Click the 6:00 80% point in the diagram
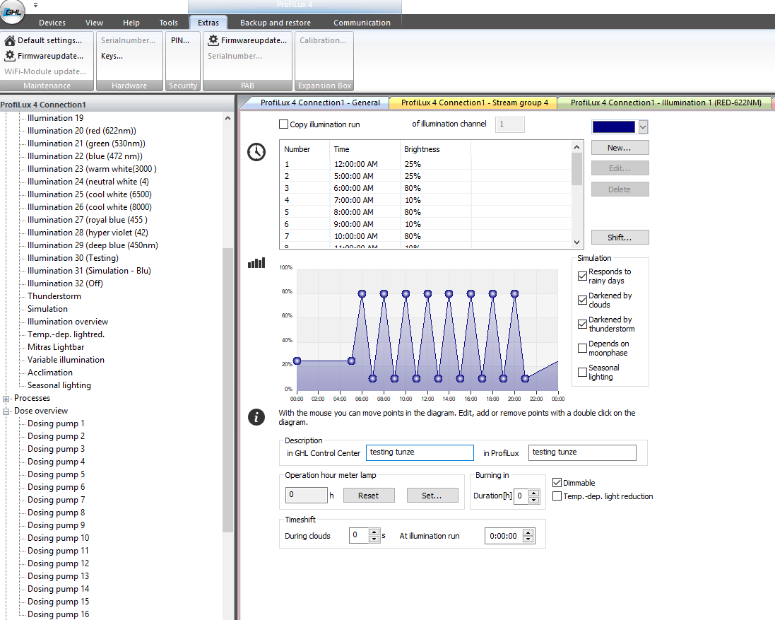The height and width of the screenshot is (620, 775). click(362, 293)
